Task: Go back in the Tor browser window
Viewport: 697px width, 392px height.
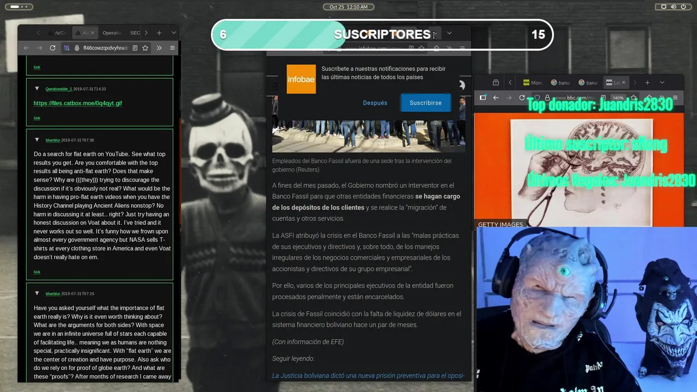Action: pyautogui.click(x=26, y=48)
